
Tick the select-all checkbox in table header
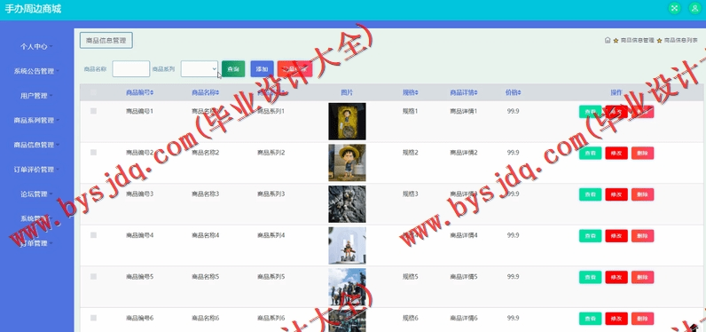point(94,93)
